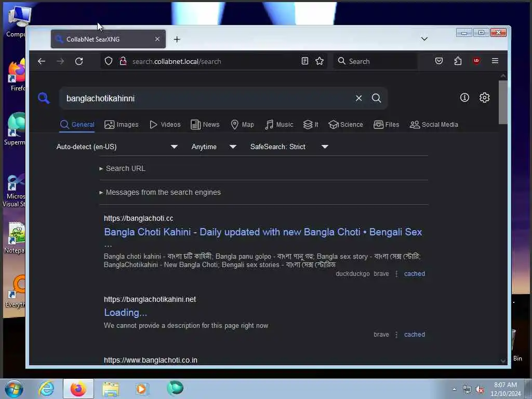Submit search with the magnifier icon
Screen dimensions: 532x399
pyautogui.click(x=376, y=98)
